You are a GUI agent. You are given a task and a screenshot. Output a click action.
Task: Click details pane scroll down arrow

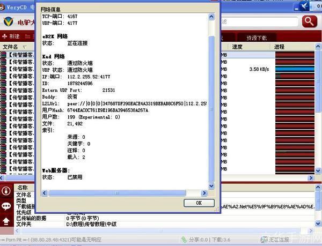318,223
